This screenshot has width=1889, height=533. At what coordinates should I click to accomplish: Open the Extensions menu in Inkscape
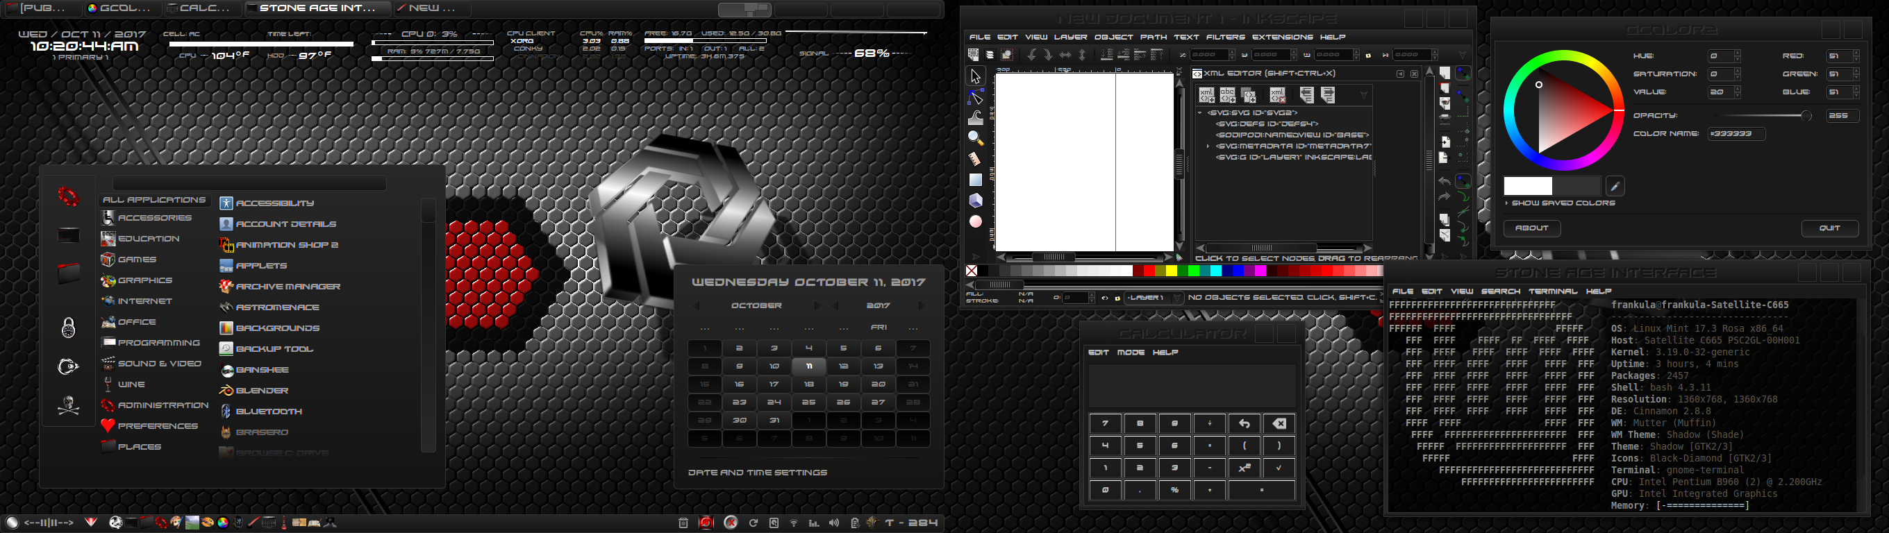tap(1283, 37)
